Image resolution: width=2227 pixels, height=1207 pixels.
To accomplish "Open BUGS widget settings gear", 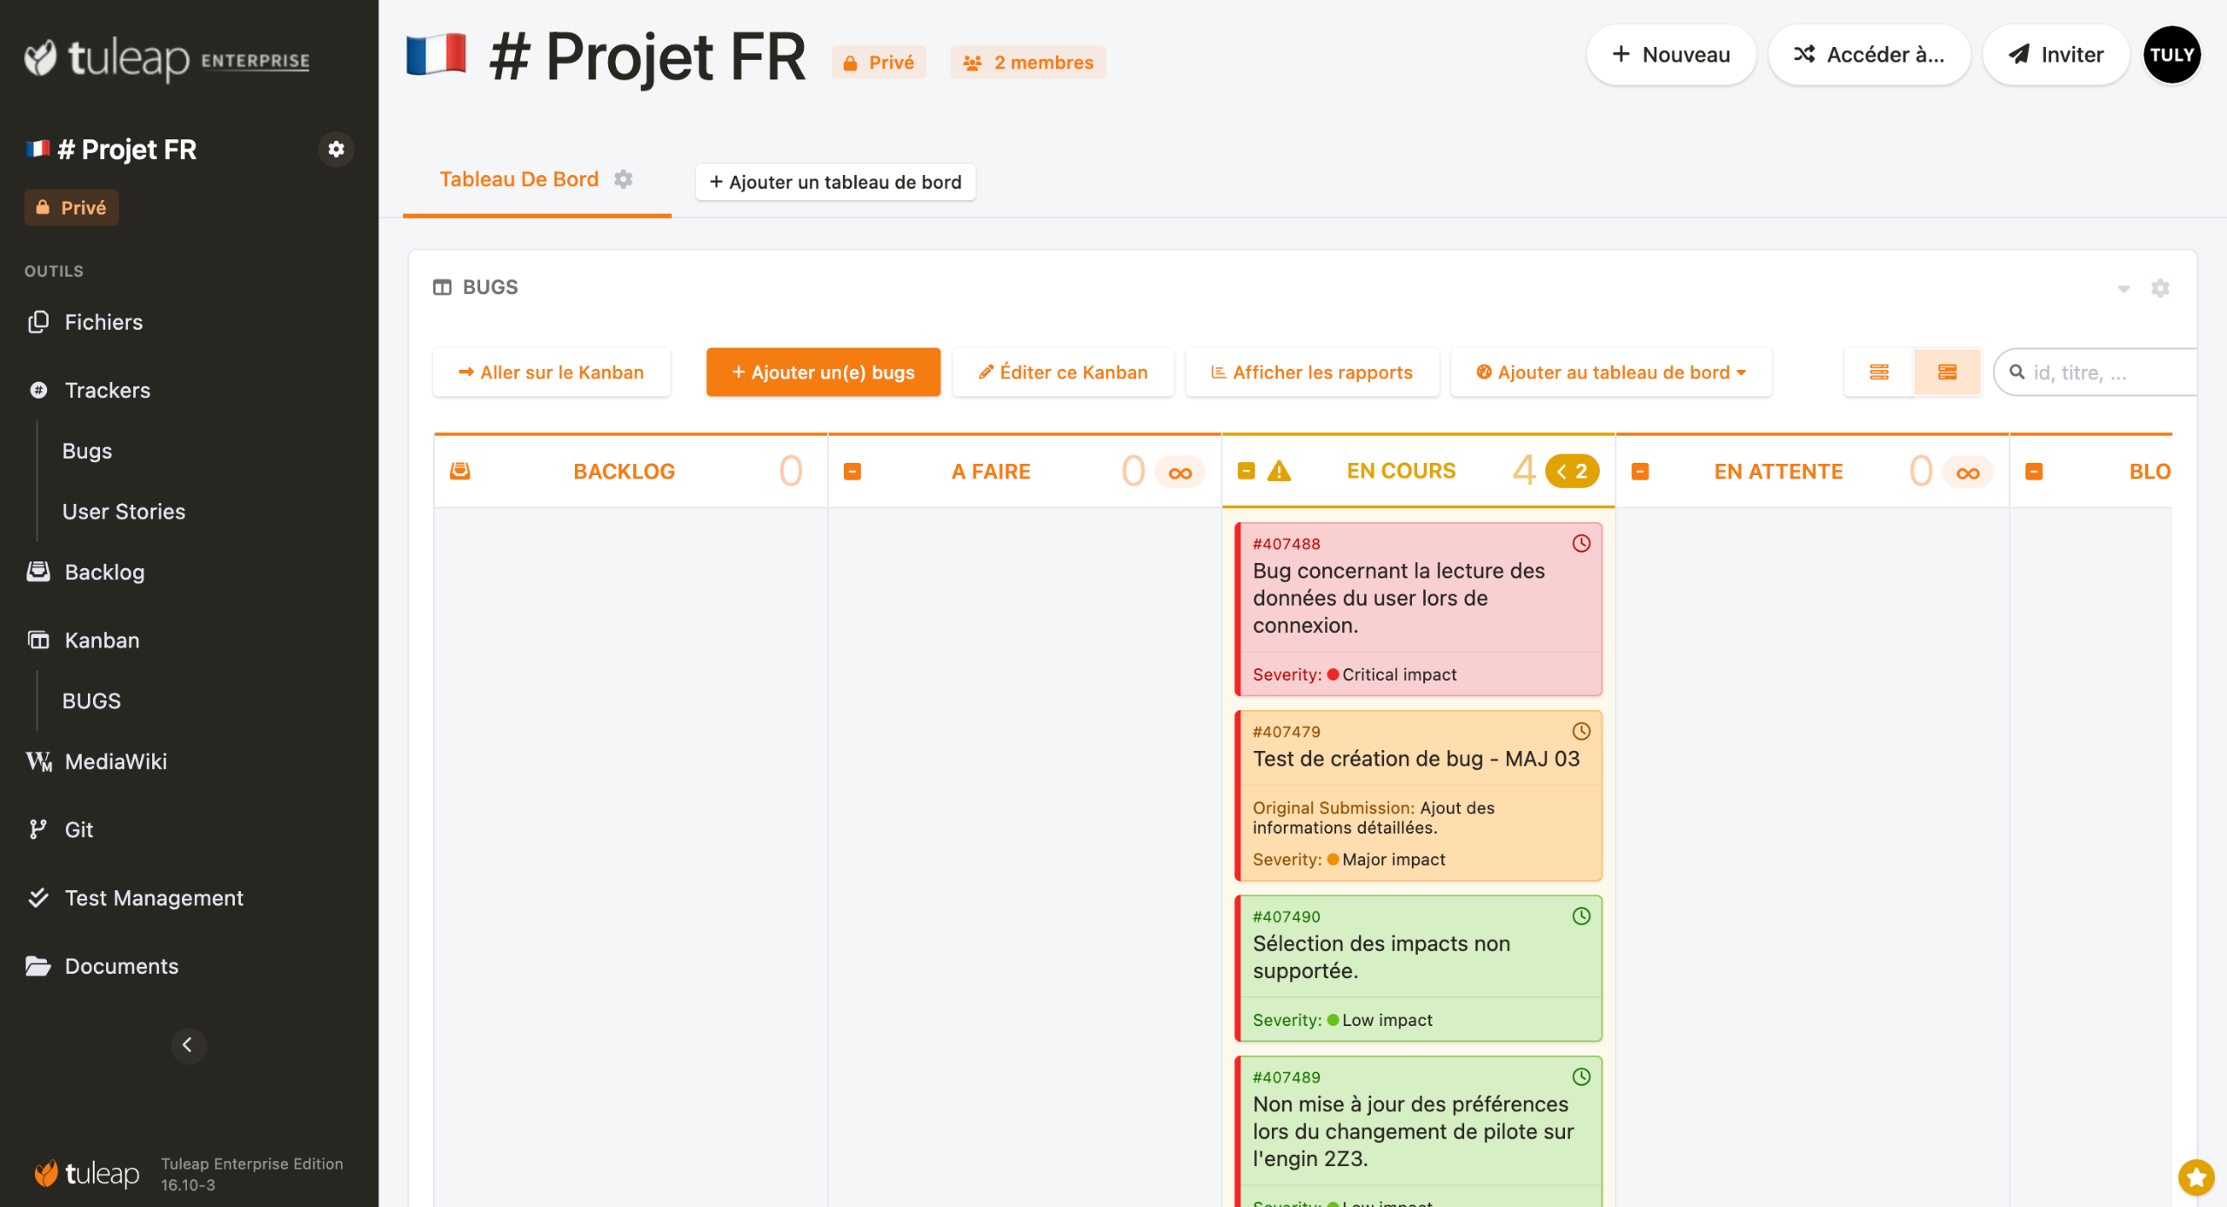I will [2160, 288].
